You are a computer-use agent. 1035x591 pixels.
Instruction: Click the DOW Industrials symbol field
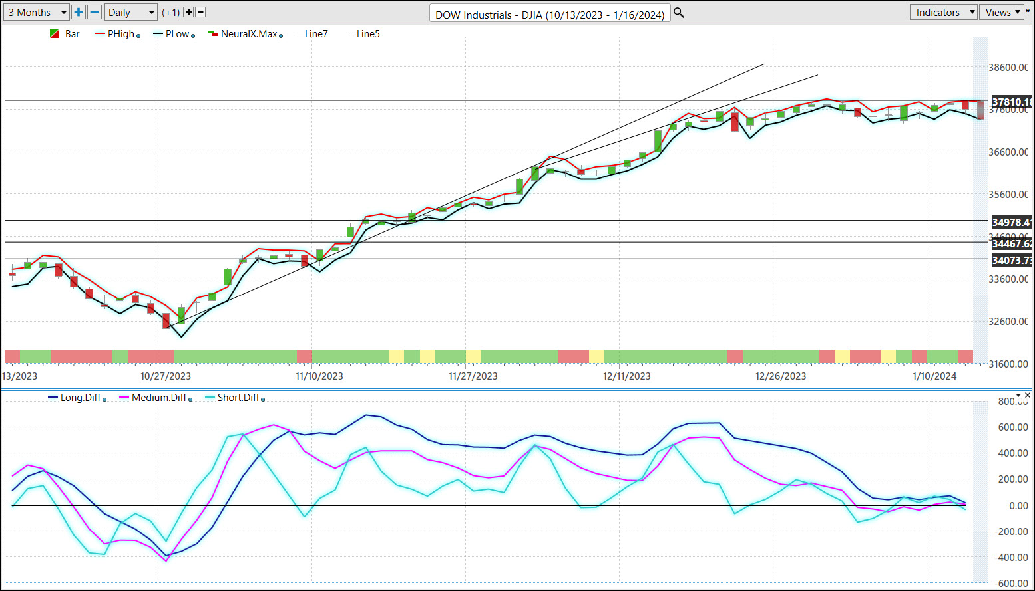point(550,14)
